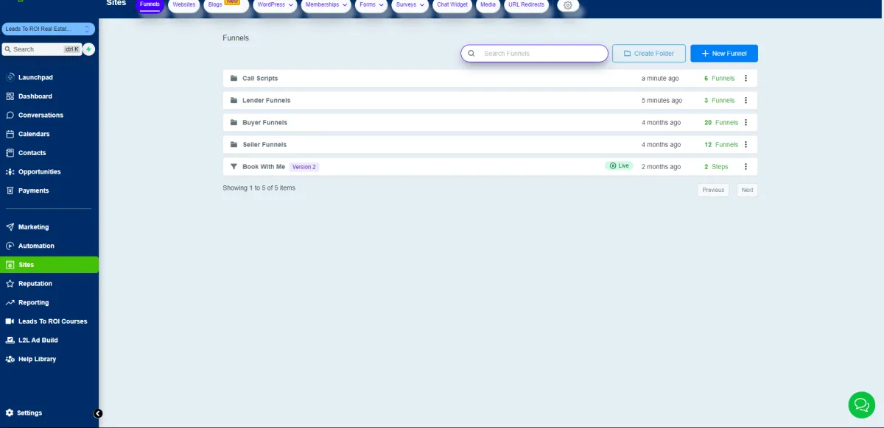Click the Version 2 tag

coord(304,167)
